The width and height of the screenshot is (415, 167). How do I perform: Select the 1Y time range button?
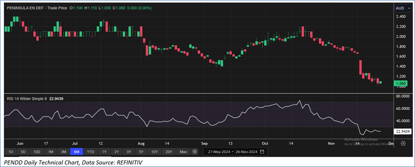(104, 152)
